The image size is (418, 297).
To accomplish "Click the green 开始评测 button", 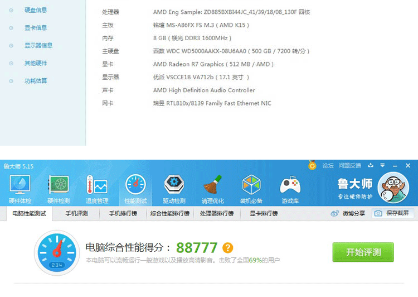I will pos(363,252).
